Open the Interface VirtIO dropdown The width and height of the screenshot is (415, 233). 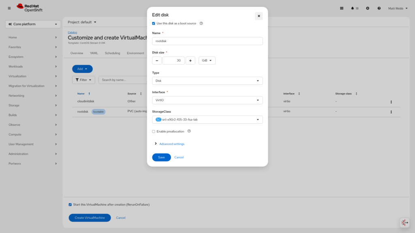(207, 100)
